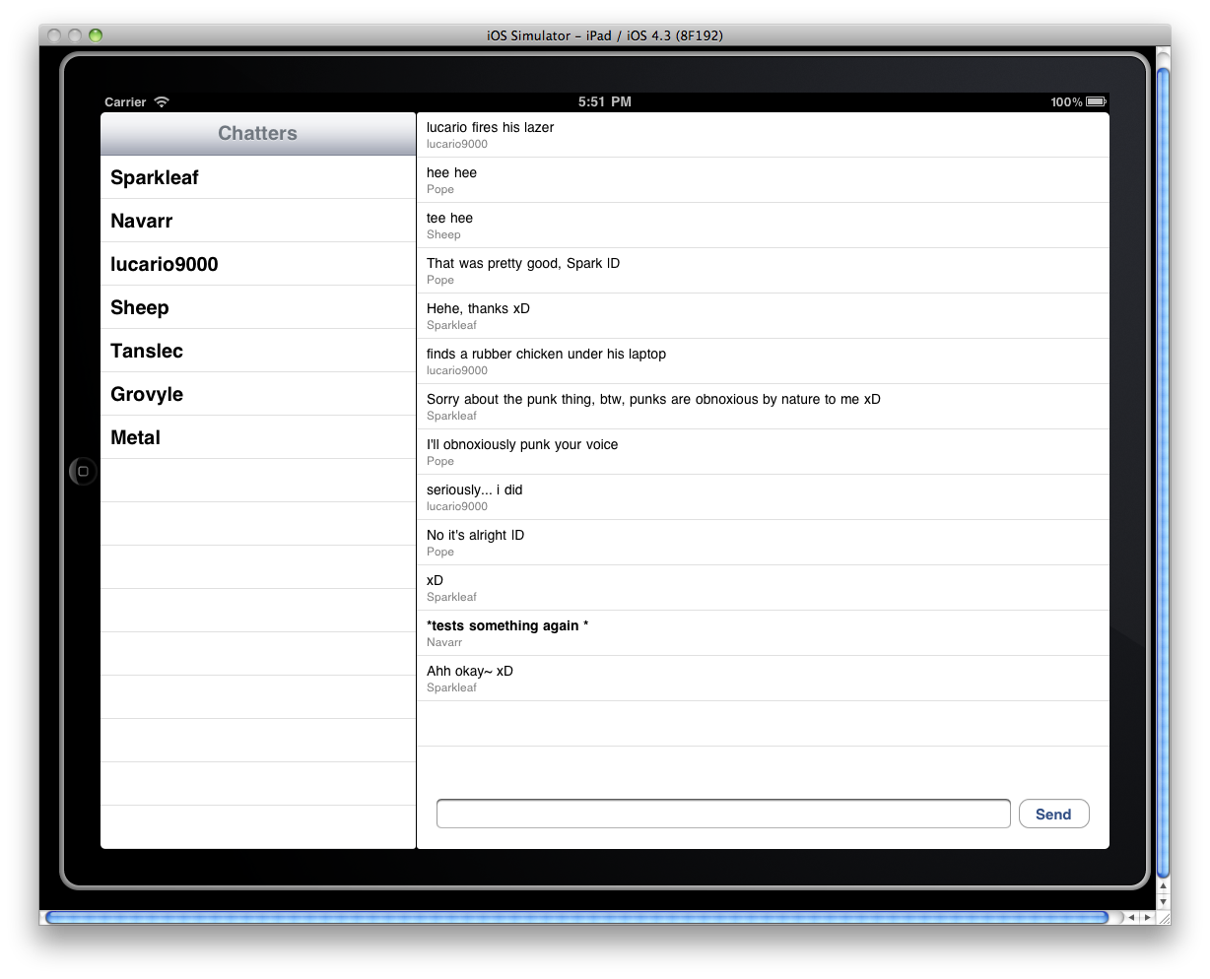The height and width of the screenshot is (979, 1210).
Task: Zoom the simulator window with green button
Action: [96, 35]
